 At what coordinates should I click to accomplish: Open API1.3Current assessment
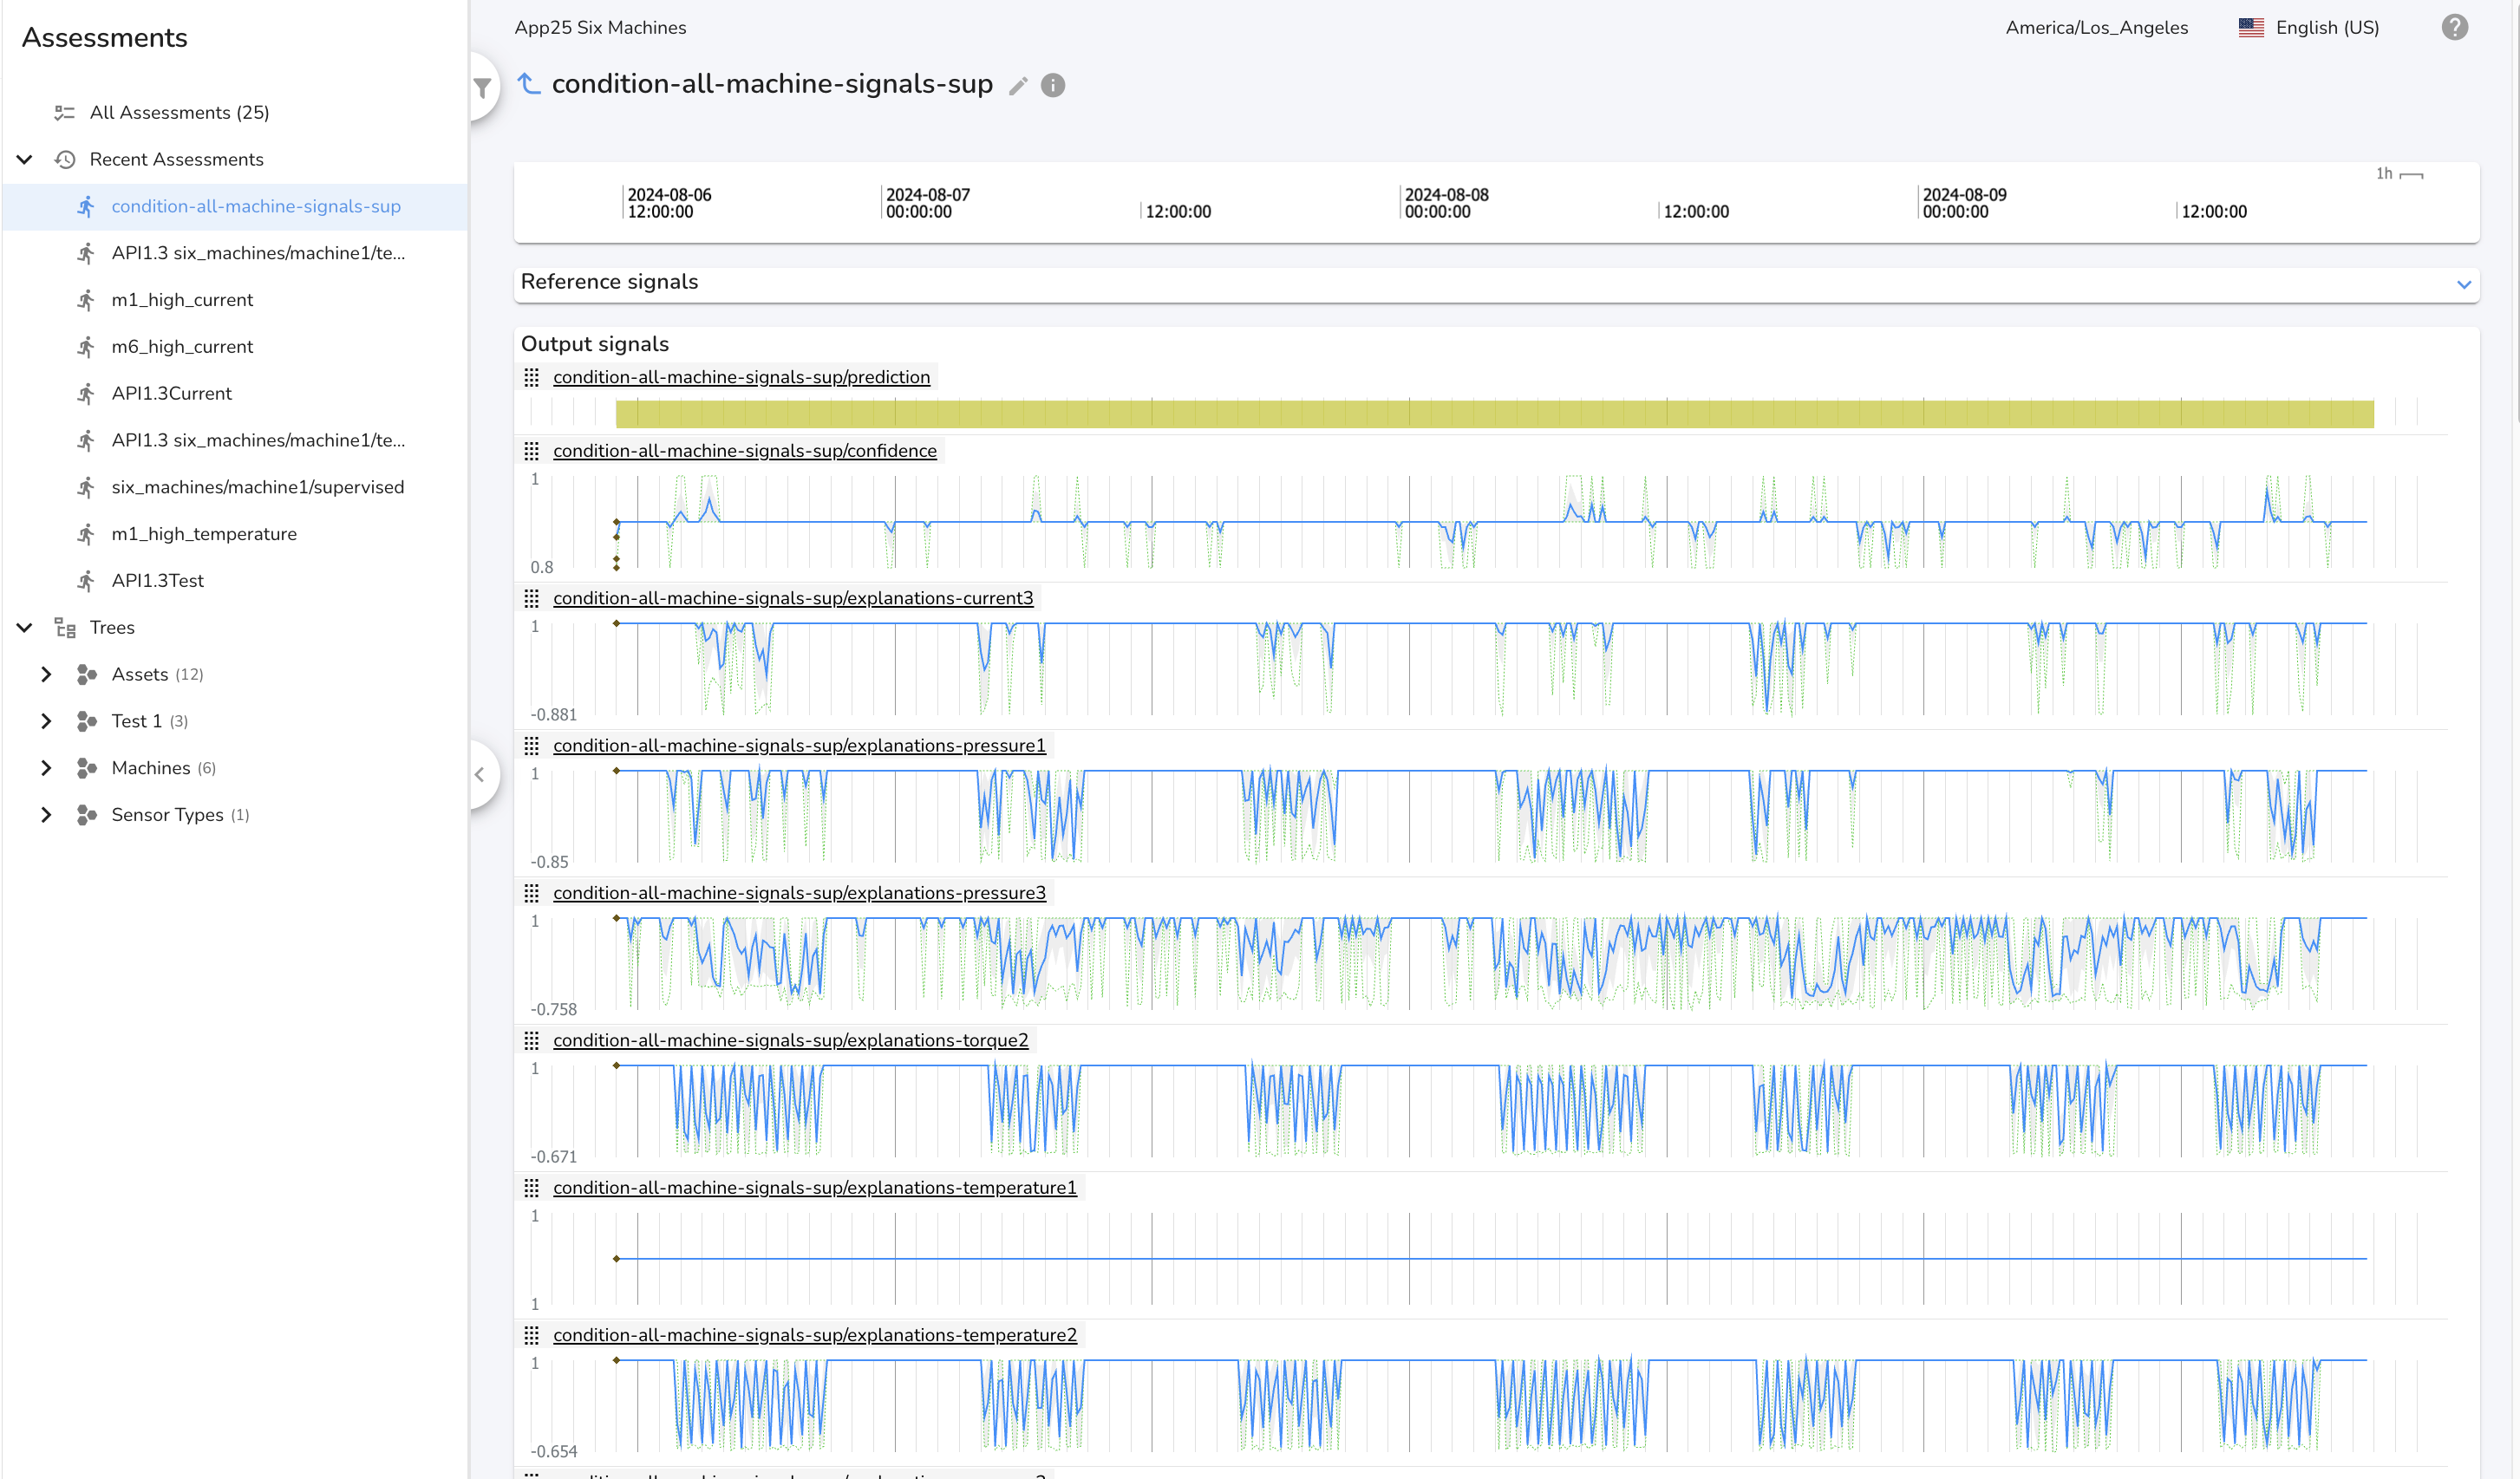tap(171, 394)
